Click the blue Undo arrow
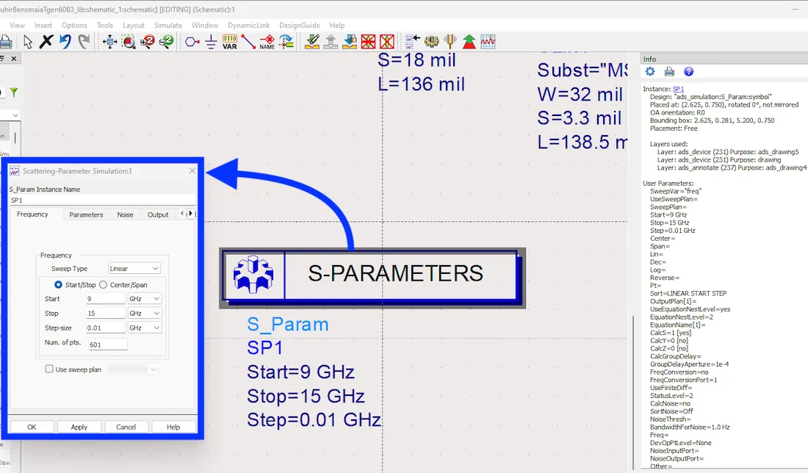The height and width of the screenshot is (473, 808). [x=65, y=42]
